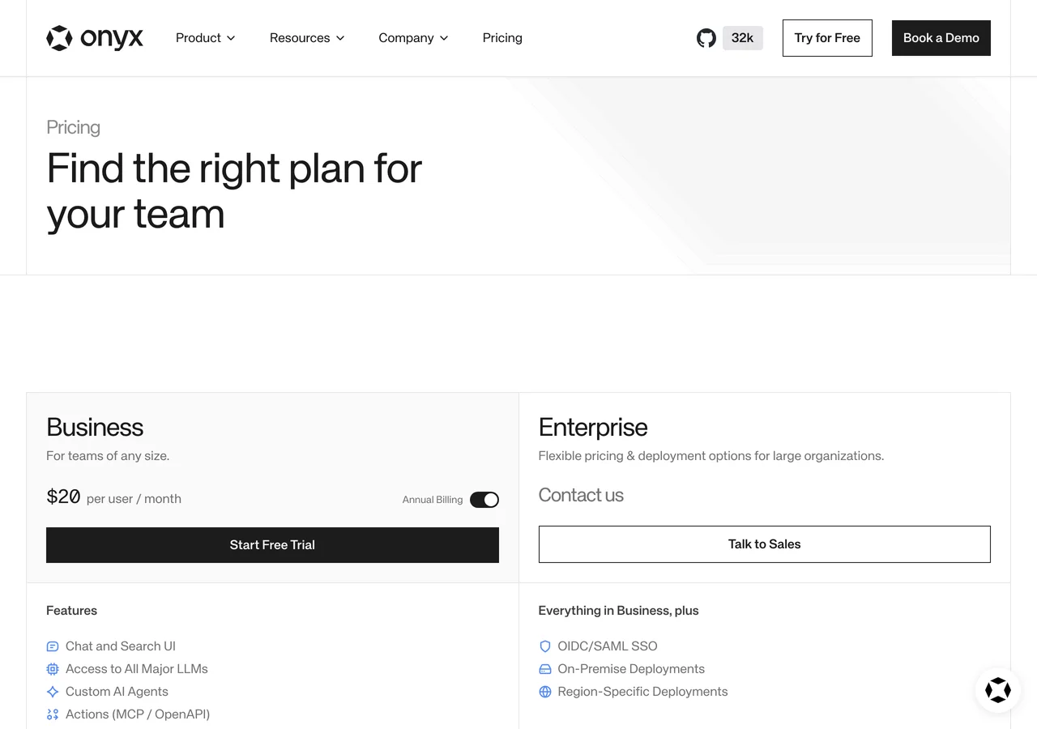Click the "OIDC/SAML SSO" feature text
Image resolution: width=1037 pixels, height=729 pixels.
[x=608, y=646]
